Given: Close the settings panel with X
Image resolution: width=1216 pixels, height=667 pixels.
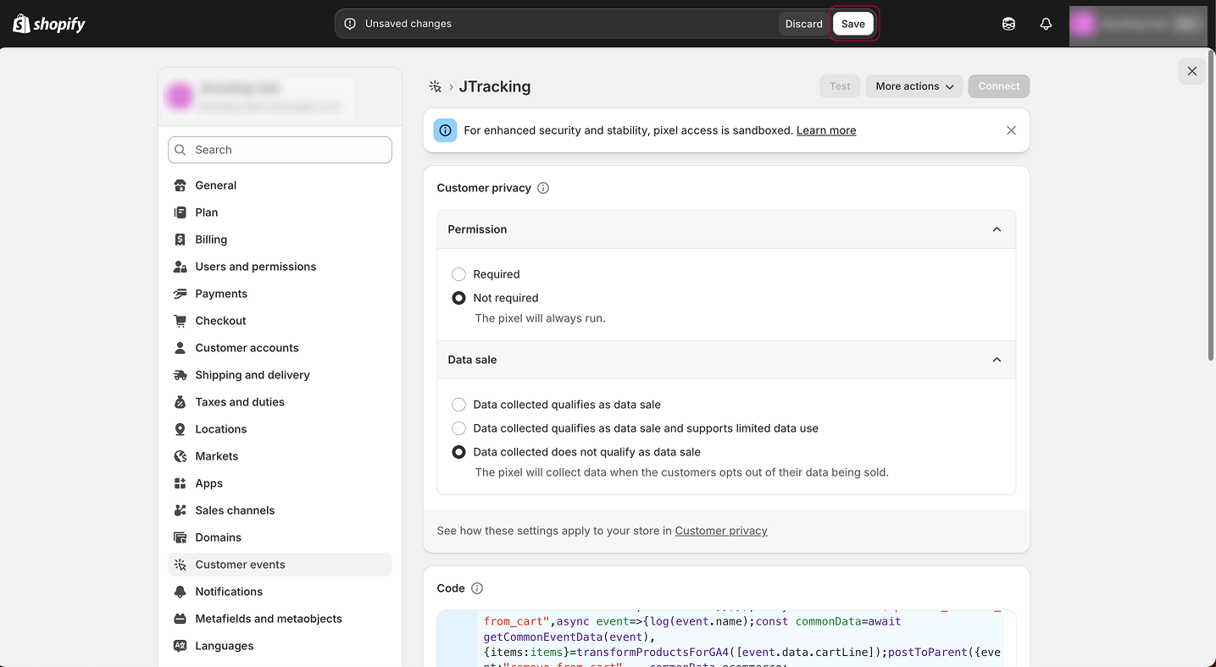Looking at the screenshot, I should [1191, 71].
